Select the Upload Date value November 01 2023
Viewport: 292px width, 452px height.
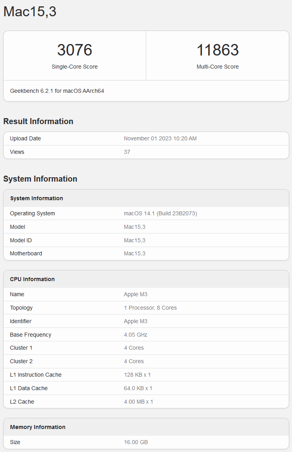click(160, 138)
